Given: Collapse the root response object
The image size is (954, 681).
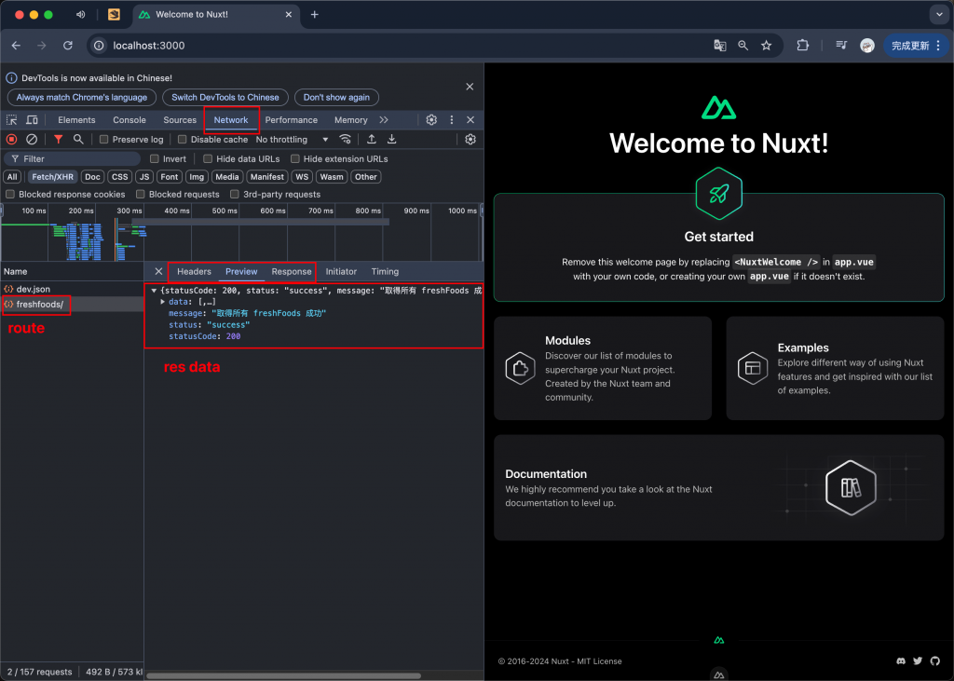Looking at the screenshot, I should 154,291.
